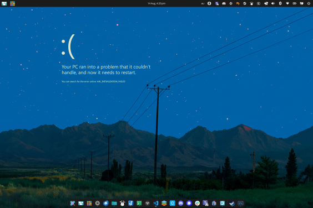Open the muted volume applet
Viewport: 313px width, 208px height.
[273, 3]
